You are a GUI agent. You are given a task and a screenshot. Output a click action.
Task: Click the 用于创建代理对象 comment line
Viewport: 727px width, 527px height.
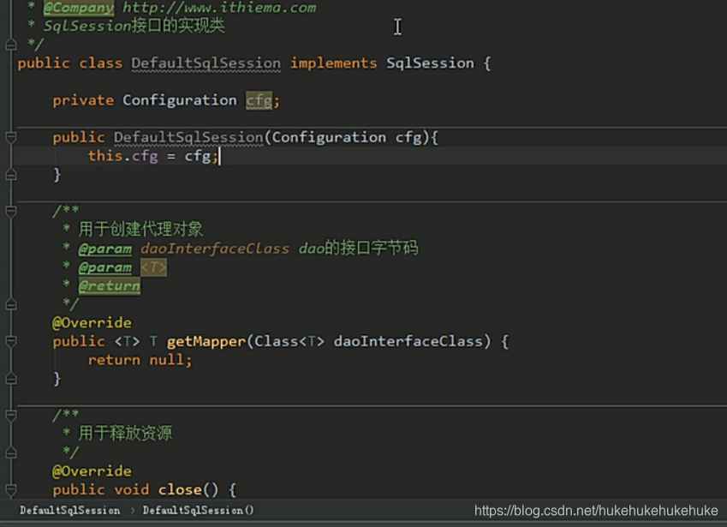coord(140,229)
